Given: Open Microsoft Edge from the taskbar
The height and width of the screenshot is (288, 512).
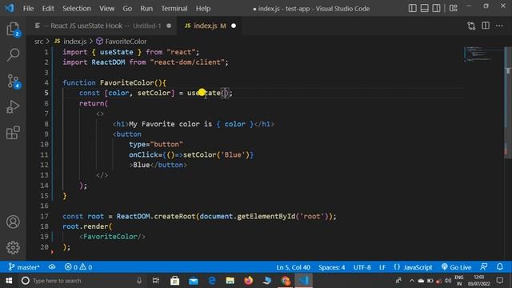Looking at the screenshot, I should tap(211, 281).
